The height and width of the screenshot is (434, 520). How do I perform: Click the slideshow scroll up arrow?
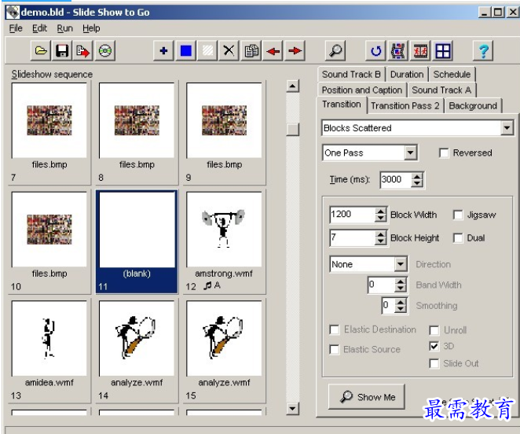[x=292, y=86]
